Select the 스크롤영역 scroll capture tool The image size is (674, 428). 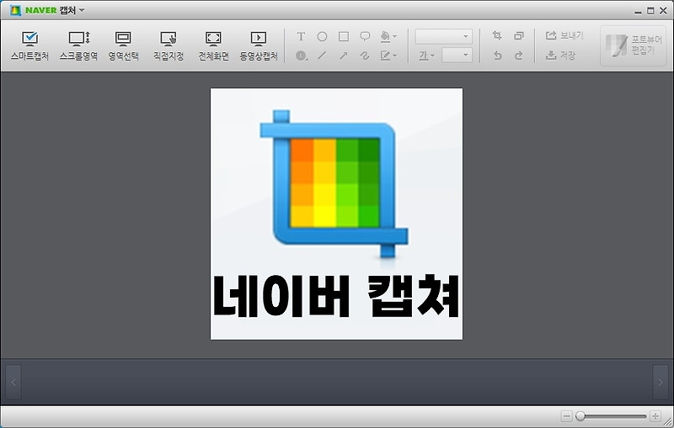(78, 46)
